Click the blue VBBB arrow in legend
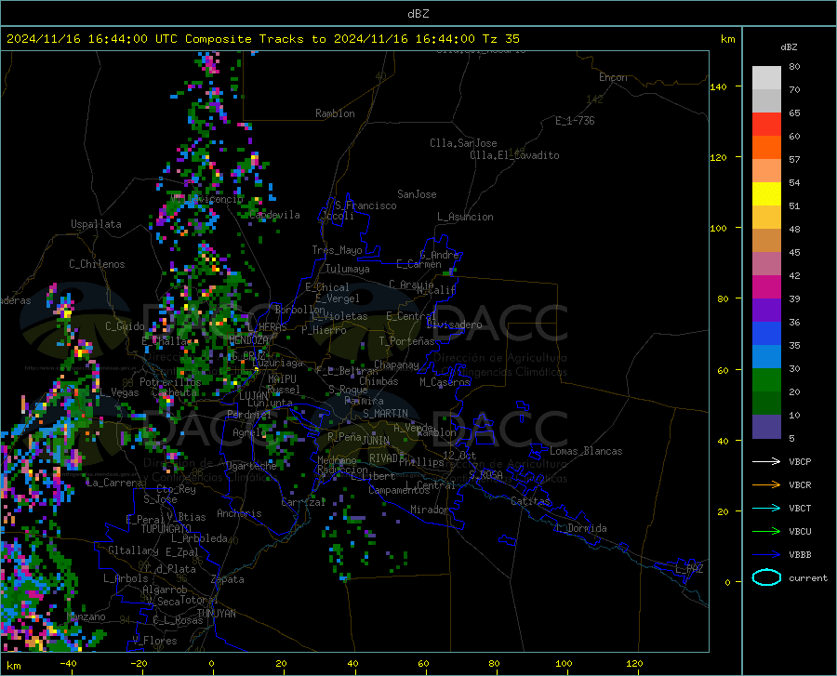 766,554
